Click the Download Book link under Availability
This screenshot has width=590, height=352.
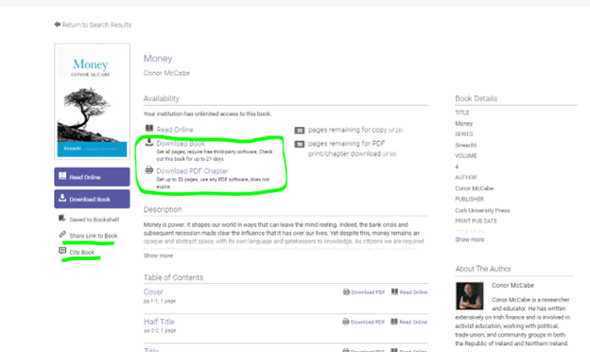(x=181, y=144)
